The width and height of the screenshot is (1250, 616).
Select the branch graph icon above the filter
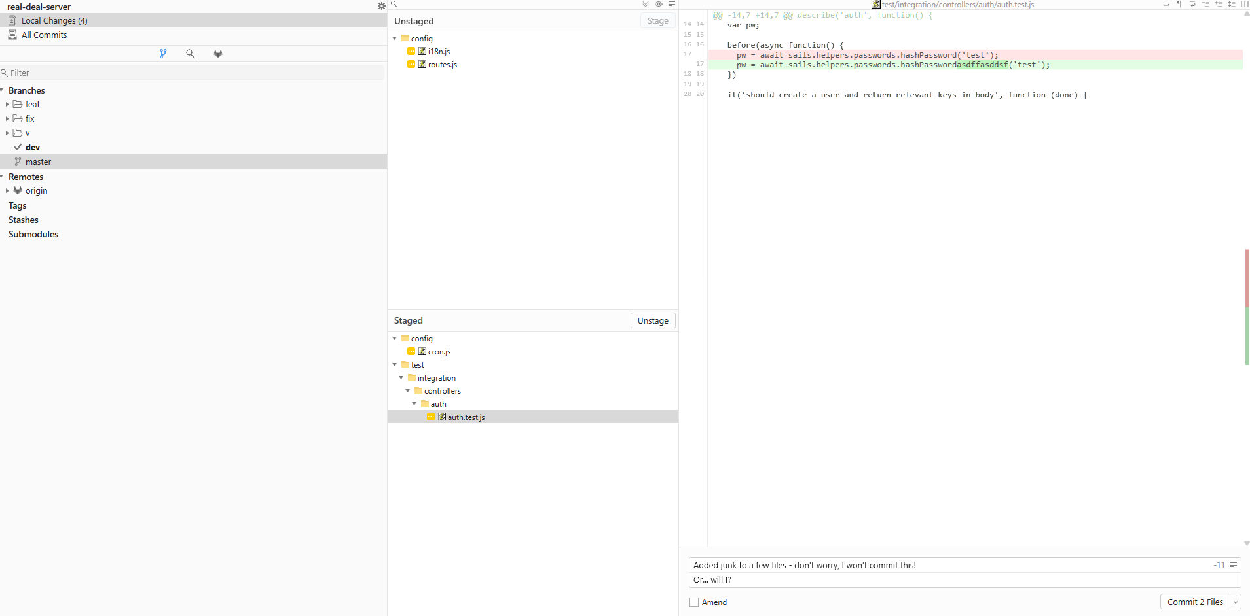[x=164, y=53]
